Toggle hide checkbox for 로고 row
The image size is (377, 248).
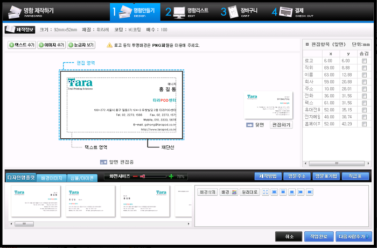pyautogui.click(x=364, y=61)
